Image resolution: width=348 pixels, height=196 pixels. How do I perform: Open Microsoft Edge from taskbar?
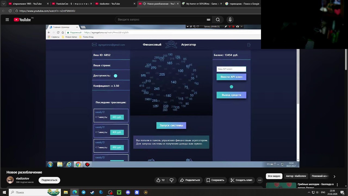tap(74, 192)
